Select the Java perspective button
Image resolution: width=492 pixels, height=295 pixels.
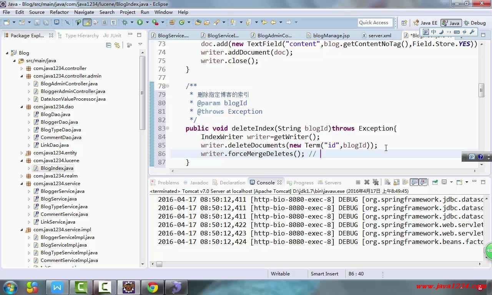(x=450, y=23)
